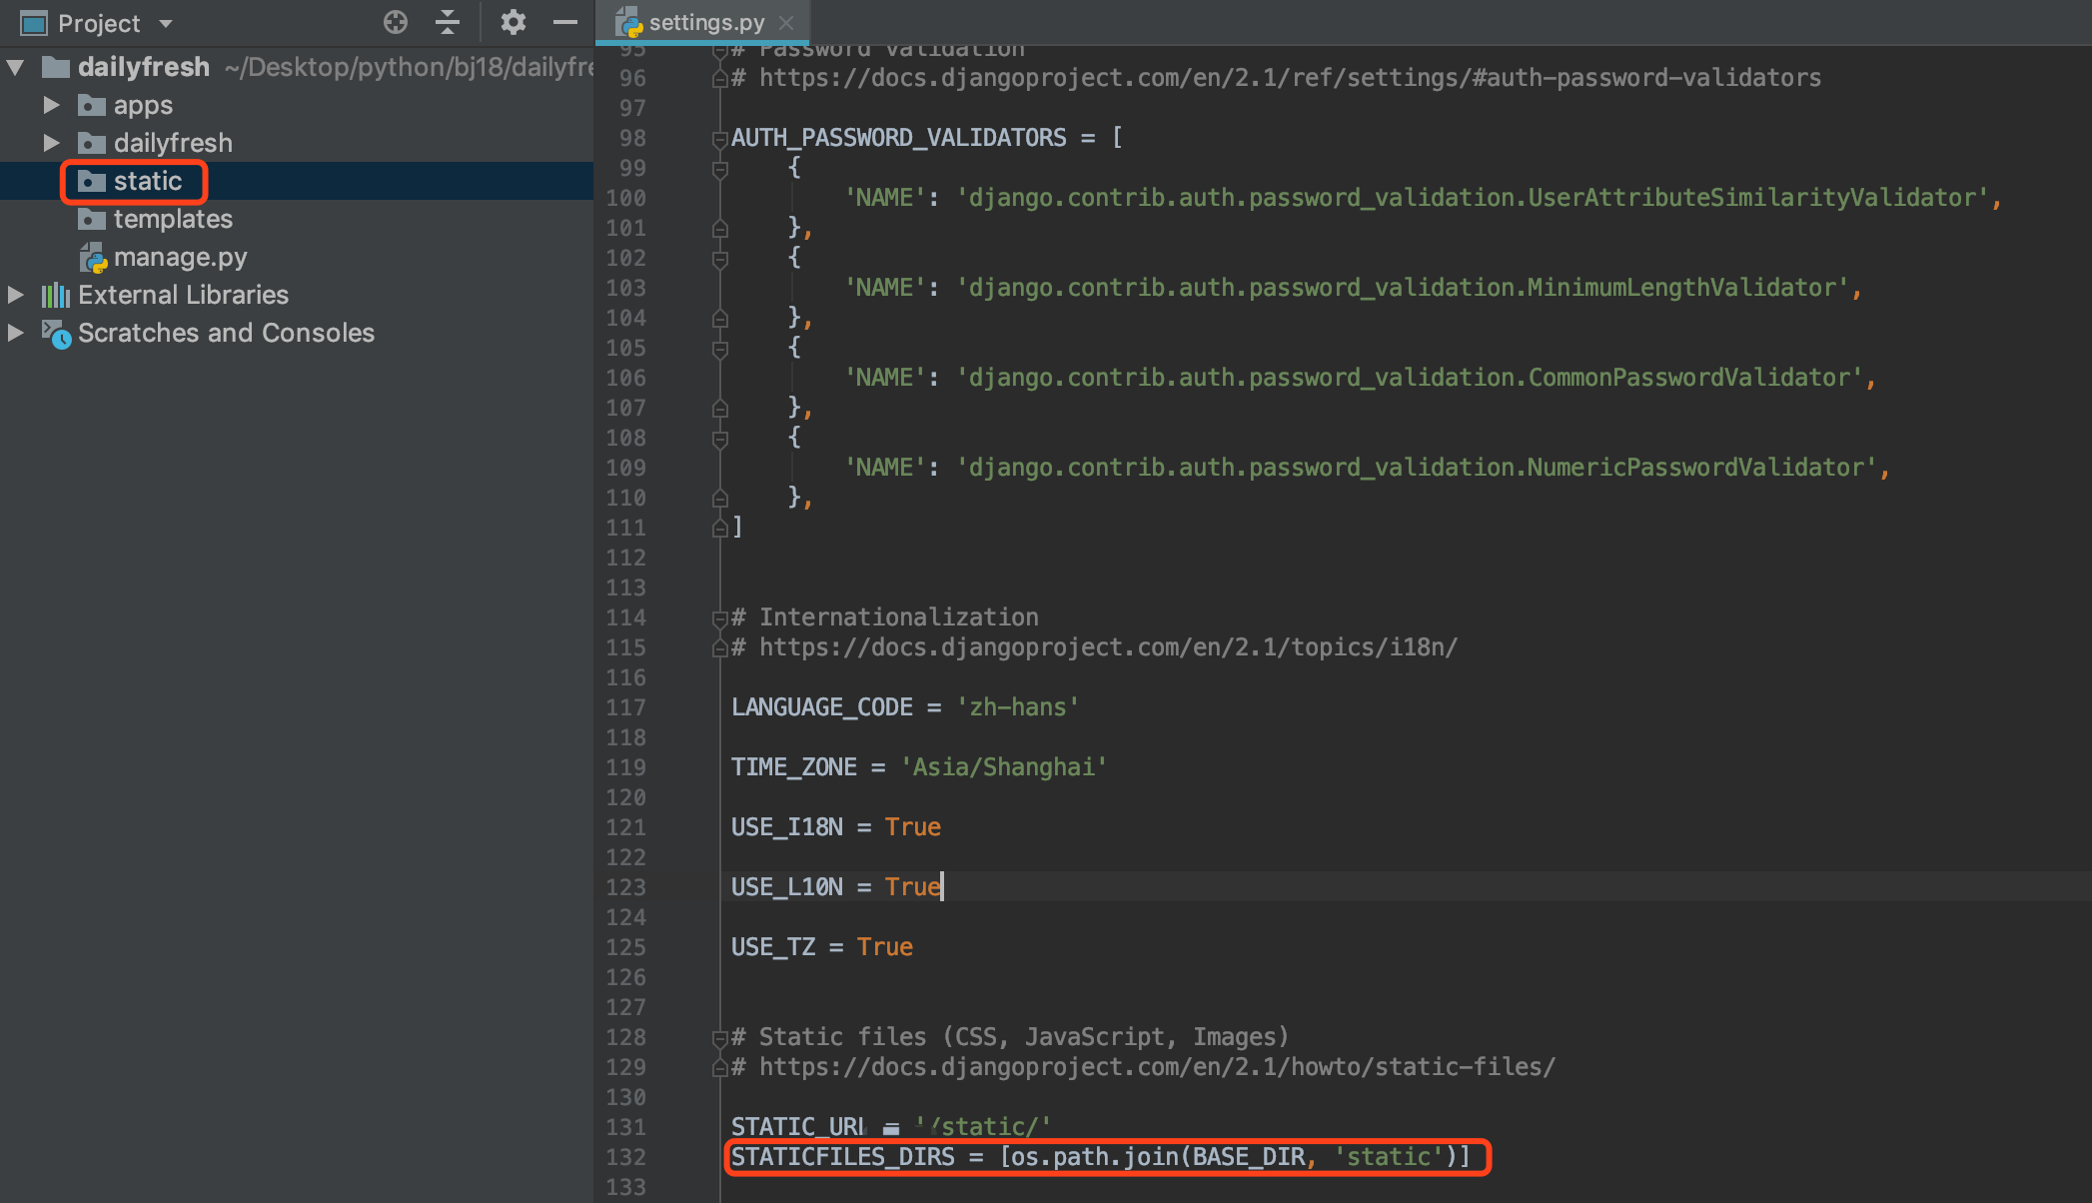Click the Scratches and Consoles icon

pyautogui.click(x=56, y=333)
